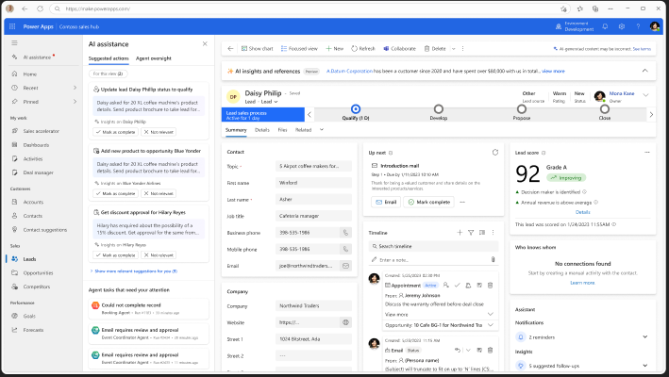Screen dimensions: 669x377
Task: Open Mona Kane owner link
Action: tap(622, 93)
